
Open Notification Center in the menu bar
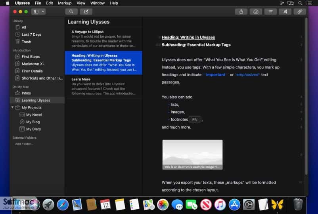pyautogui.click(x=309, y=3)
